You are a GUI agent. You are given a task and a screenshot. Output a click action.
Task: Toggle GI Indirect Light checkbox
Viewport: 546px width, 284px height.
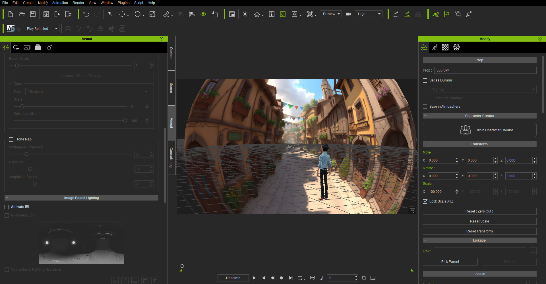7,215
